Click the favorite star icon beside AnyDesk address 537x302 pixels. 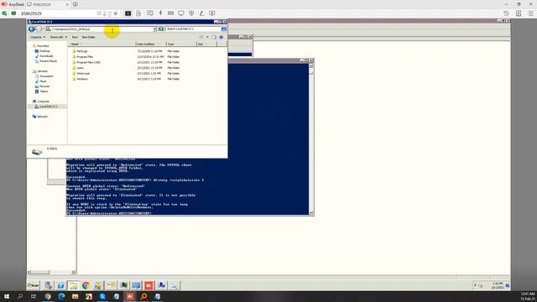[x=116, y=13]
